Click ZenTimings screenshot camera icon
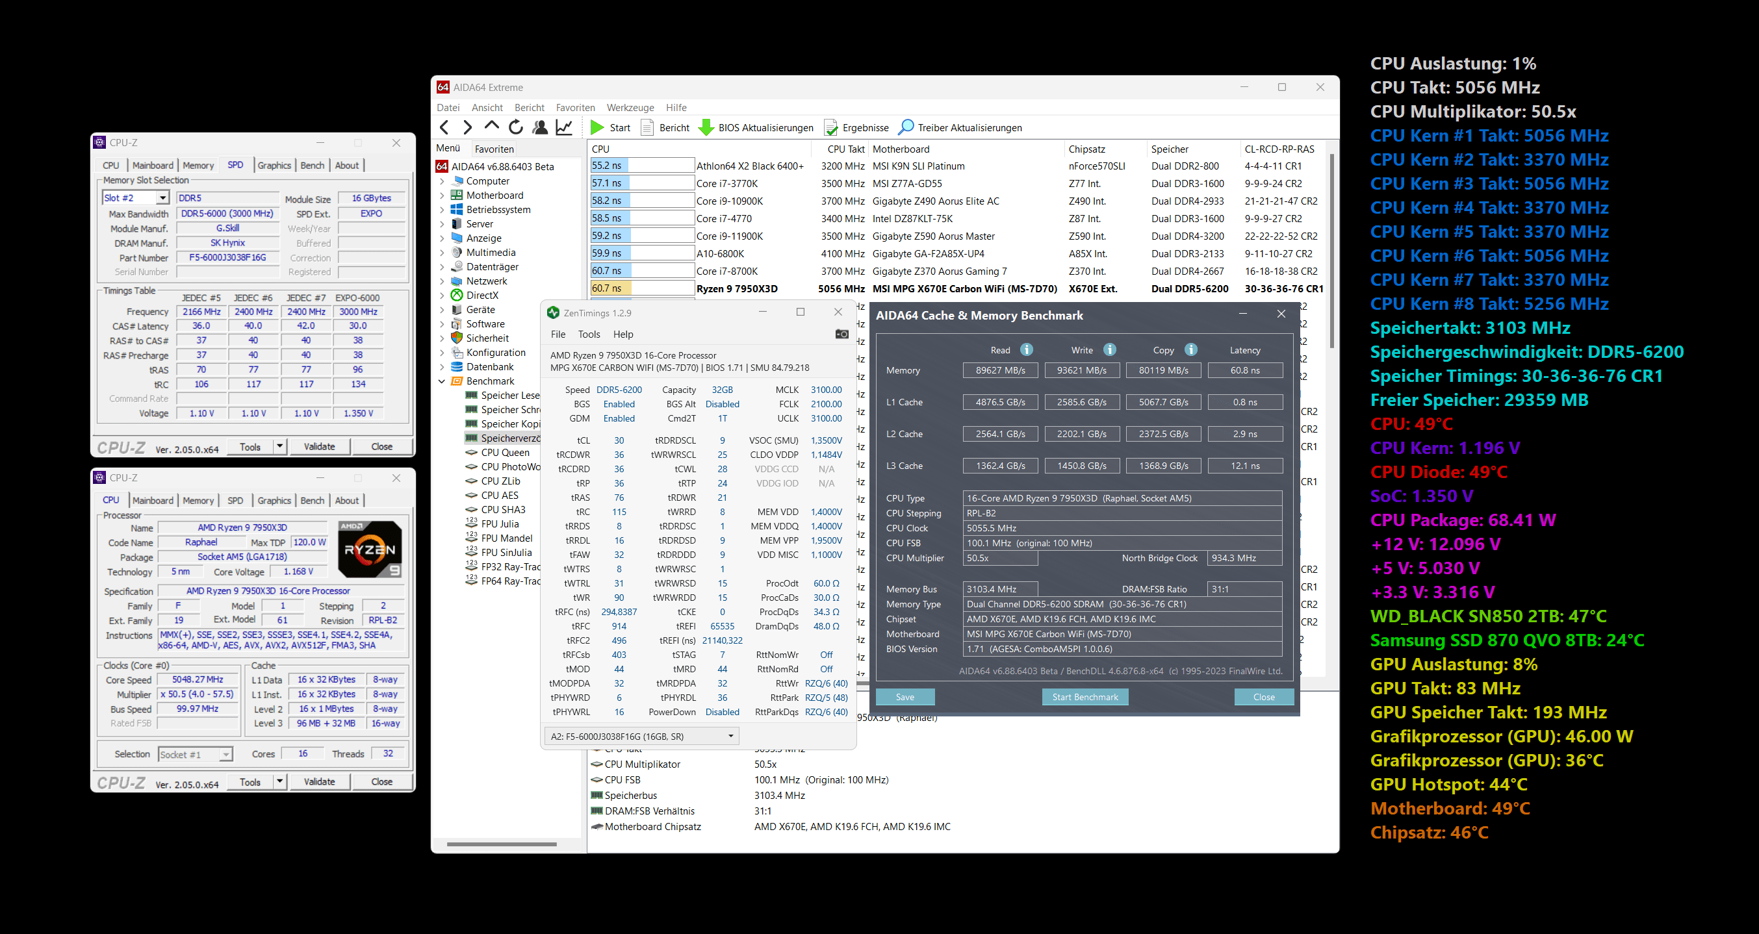Viewport: 1759px width, 934px height. pyautogui.click(x=841, y=334)
